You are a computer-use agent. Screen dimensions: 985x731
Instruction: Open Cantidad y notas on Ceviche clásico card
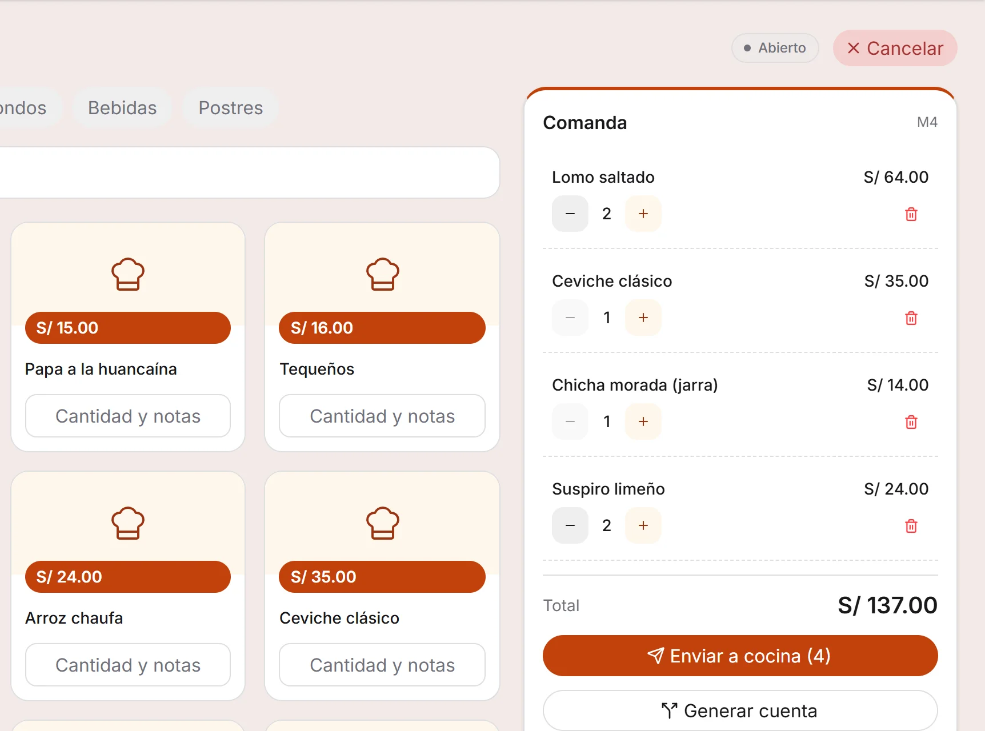click(x=382, y=665)
